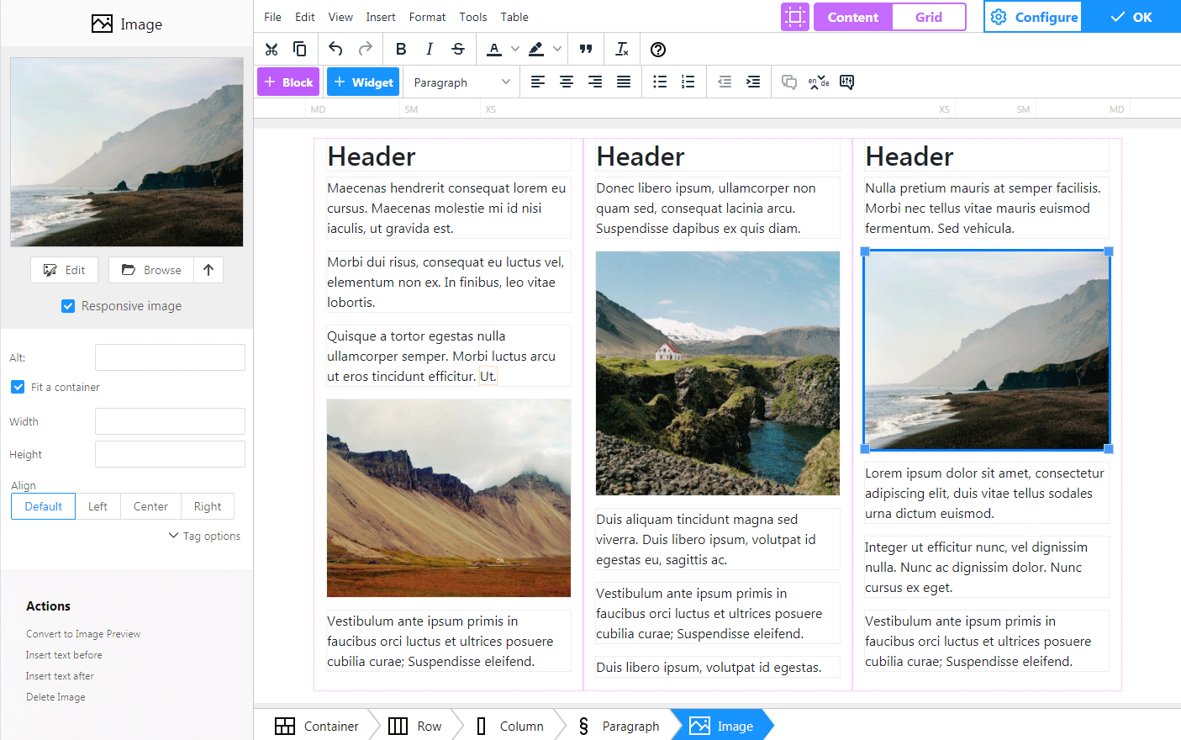Click the grid selection icon near Content toggle

(794, 16)
